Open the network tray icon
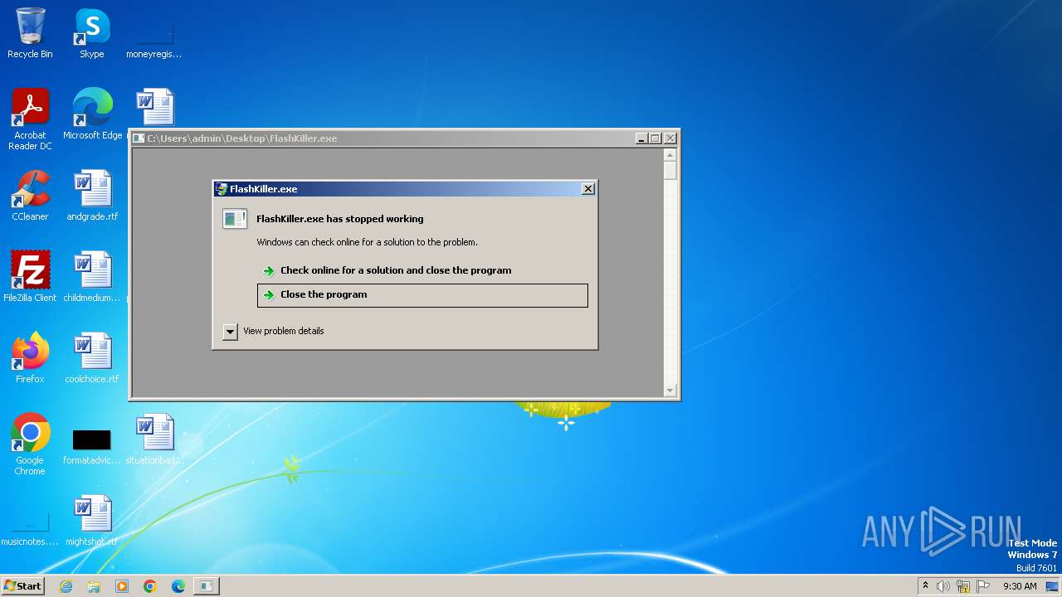This screenshot has width=1062, height=597. (963, 586)
